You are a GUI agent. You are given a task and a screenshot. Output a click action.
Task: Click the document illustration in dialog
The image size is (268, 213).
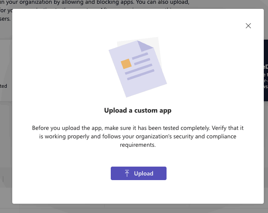pyautogui.click(x=138, y=67)
